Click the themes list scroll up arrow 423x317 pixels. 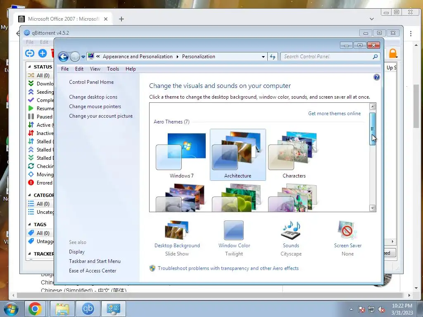(373, 106)
